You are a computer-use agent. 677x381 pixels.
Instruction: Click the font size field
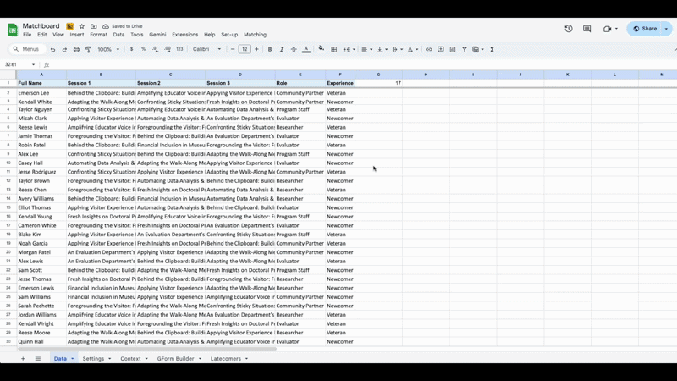pos(245,49)
